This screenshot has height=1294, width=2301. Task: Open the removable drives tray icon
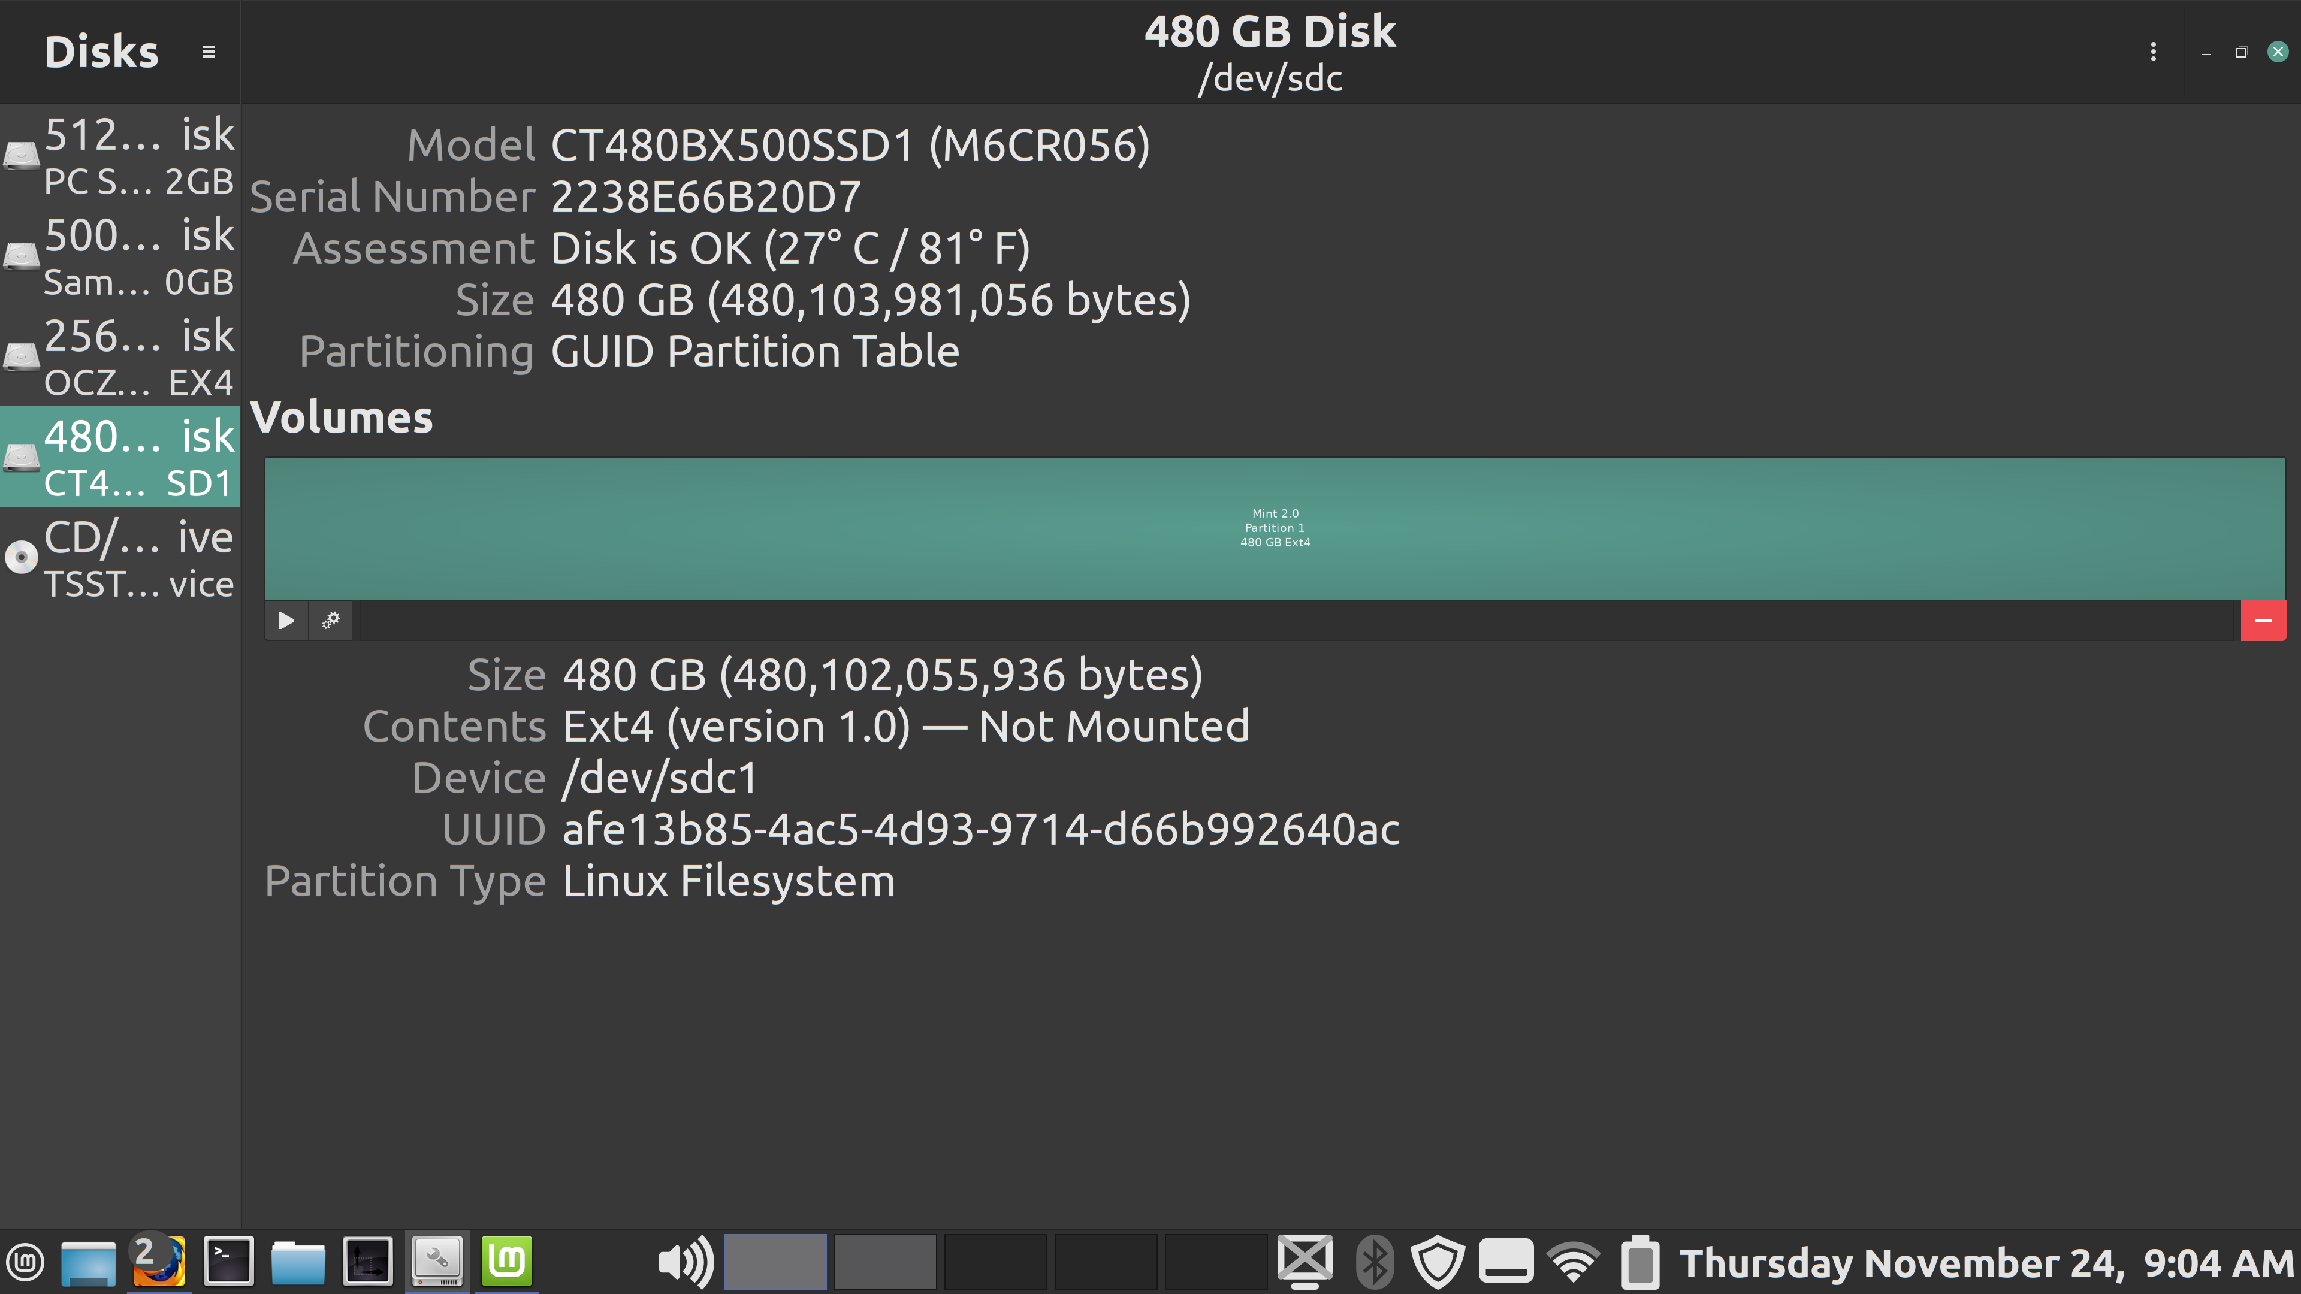click(1506, 1262)
